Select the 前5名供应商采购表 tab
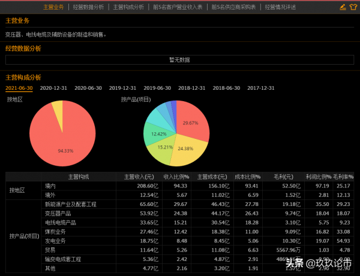The image size is (360, 276). click(233, 7)
